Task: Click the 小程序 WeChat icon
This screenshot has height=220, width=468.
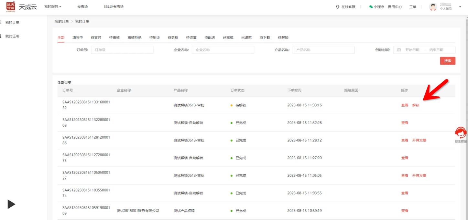Action: tap(371, 7)
